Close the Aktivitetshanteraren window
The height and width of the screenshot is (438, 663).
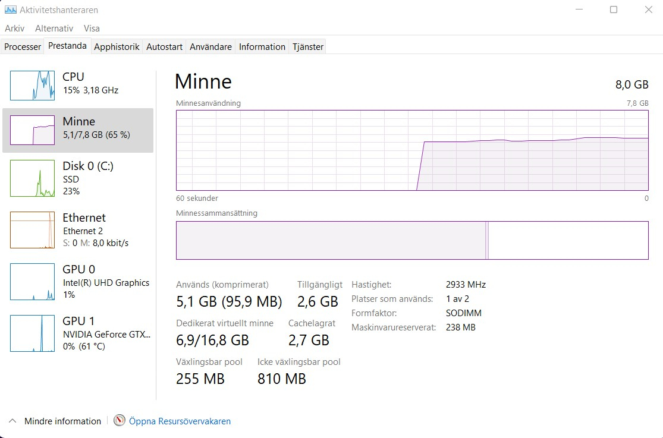[648, 10]
